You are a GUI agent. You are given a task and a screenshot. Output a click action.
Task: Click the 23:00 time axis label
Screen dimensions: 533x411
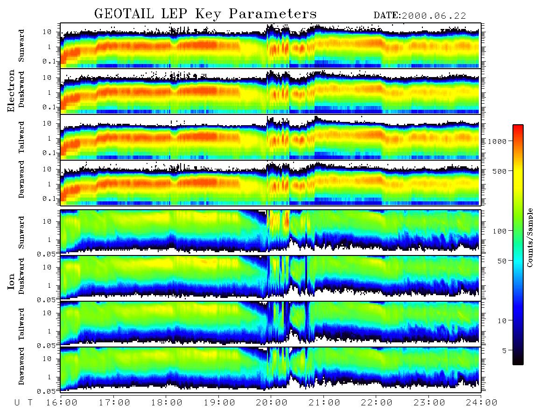[429, 403]
